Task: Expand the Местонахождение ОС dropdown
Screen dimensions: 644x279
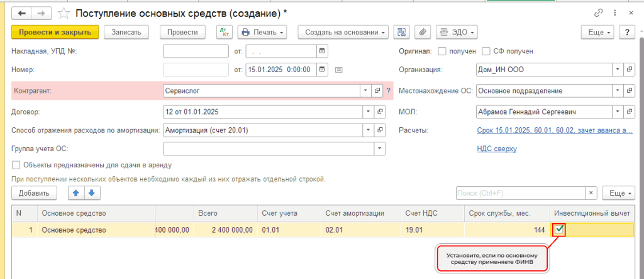Action: point(618,90)
